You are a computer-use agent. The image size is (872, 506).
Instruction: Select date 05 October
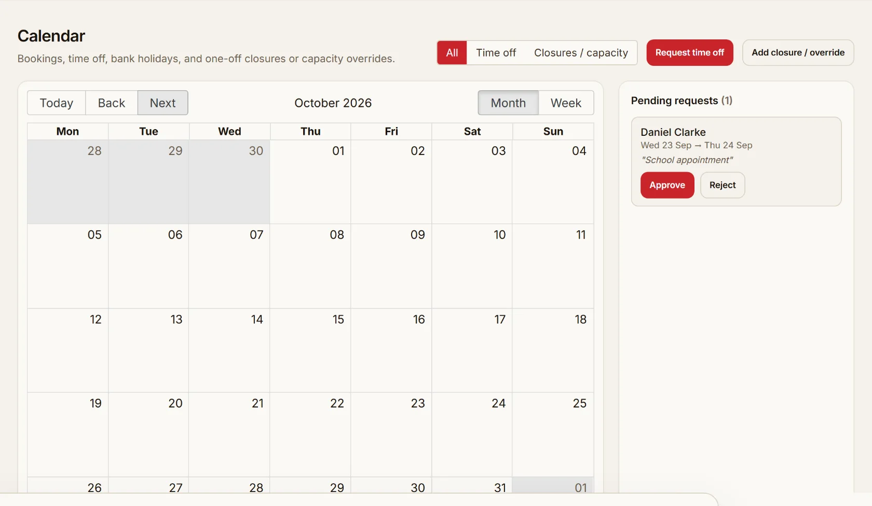point(94,235)
